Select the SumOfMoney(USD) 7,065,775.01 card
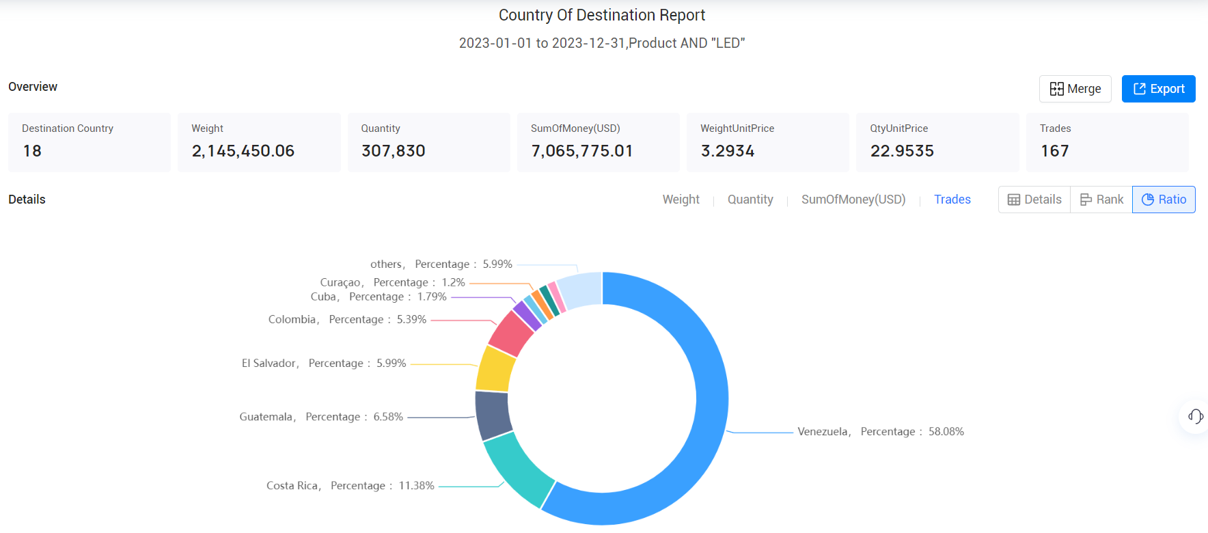This screenshot has height=533, width=1208. click(x=599, y=142)
